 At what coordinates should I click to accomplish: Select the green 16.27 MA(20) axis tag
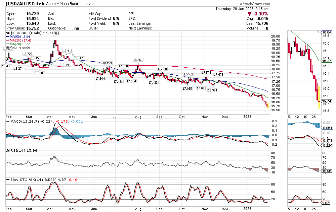[x=327, y=61]
